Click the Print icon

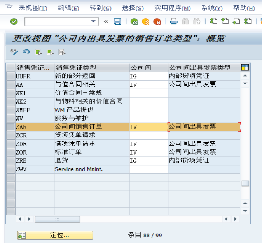click(x=174, y=21)
